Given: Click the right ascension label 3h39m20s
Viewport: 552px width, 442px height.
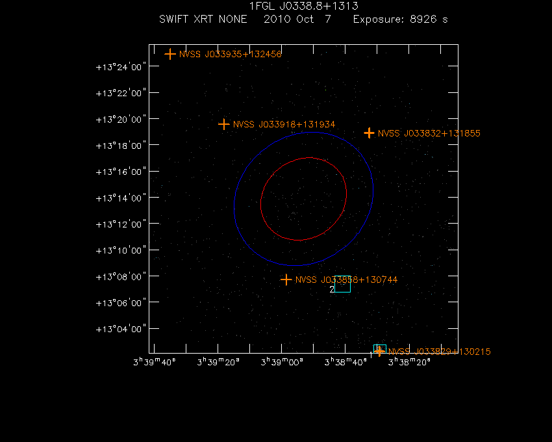Looking at the screenshot, I should pos(218,362).
